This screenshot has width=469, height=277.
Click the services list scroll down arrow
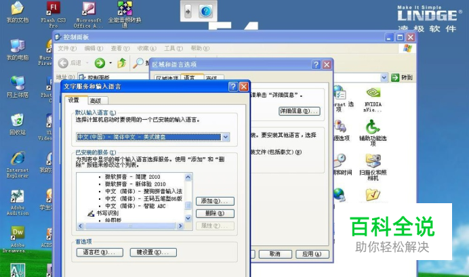point(188,219)
